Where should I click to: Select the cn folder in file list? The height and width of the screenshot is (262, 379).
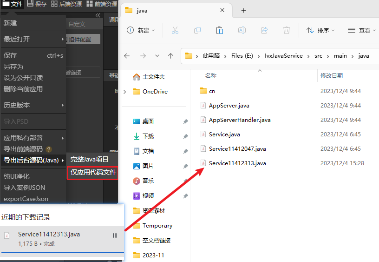tap(208, 91)
